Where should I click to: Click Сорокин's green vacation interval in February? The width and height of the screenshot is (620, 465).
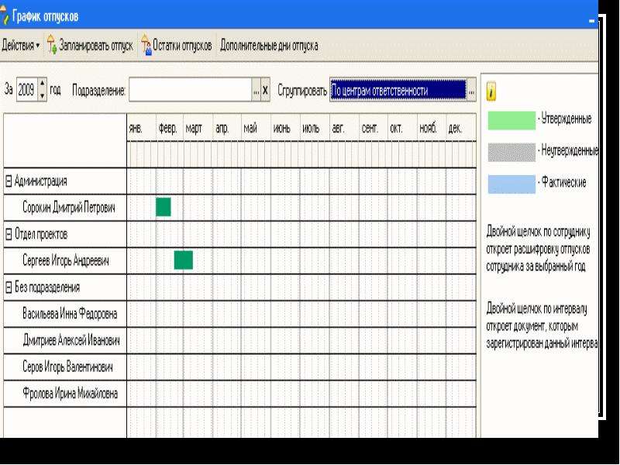164,207
